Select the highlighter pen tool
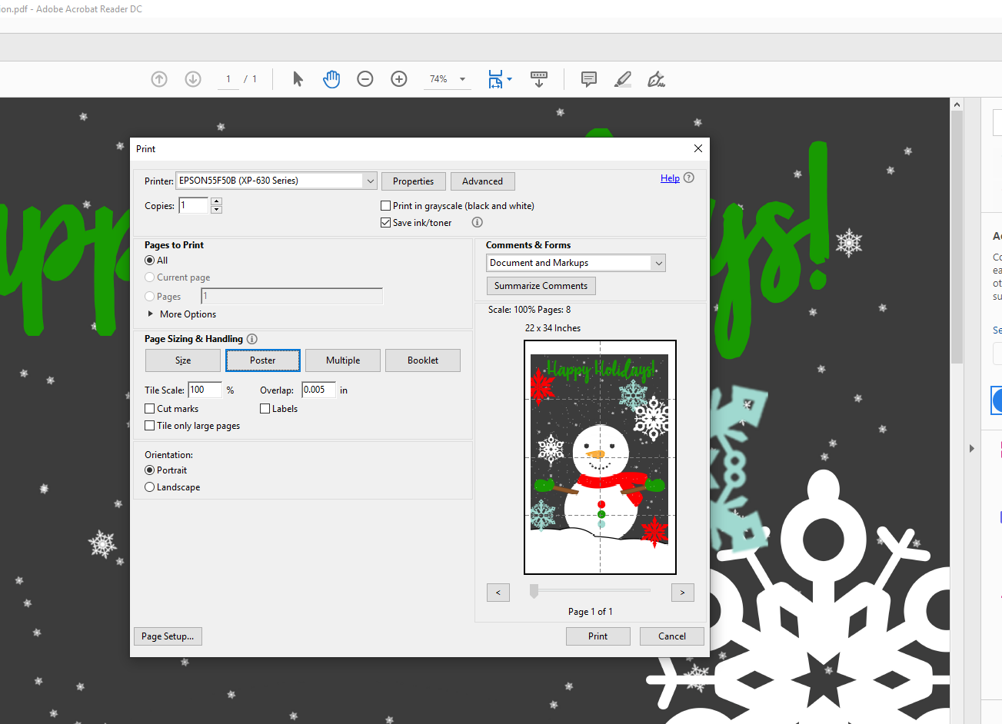The height and width of the screenshot is (724, 1002). pyautogui.click(x=623, y=79)
